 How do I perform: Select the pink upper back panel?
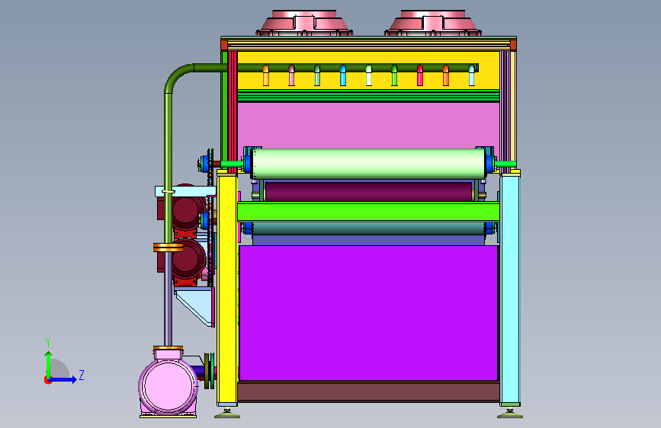pyautogui.click(x=368, y=125)
